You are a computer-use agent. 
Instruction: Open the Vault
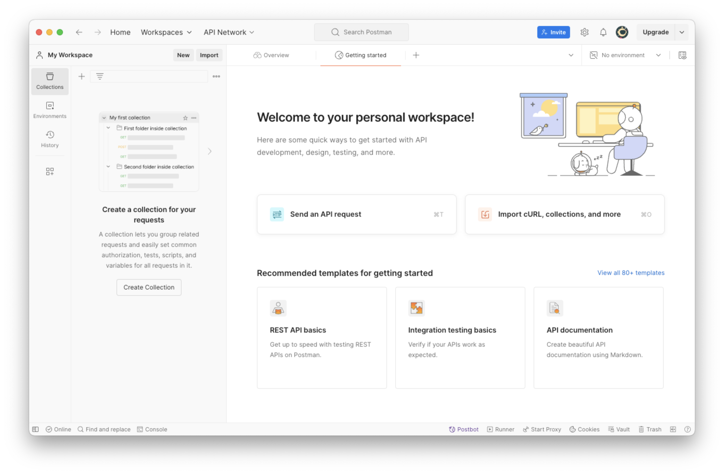[x=619, y=429]
